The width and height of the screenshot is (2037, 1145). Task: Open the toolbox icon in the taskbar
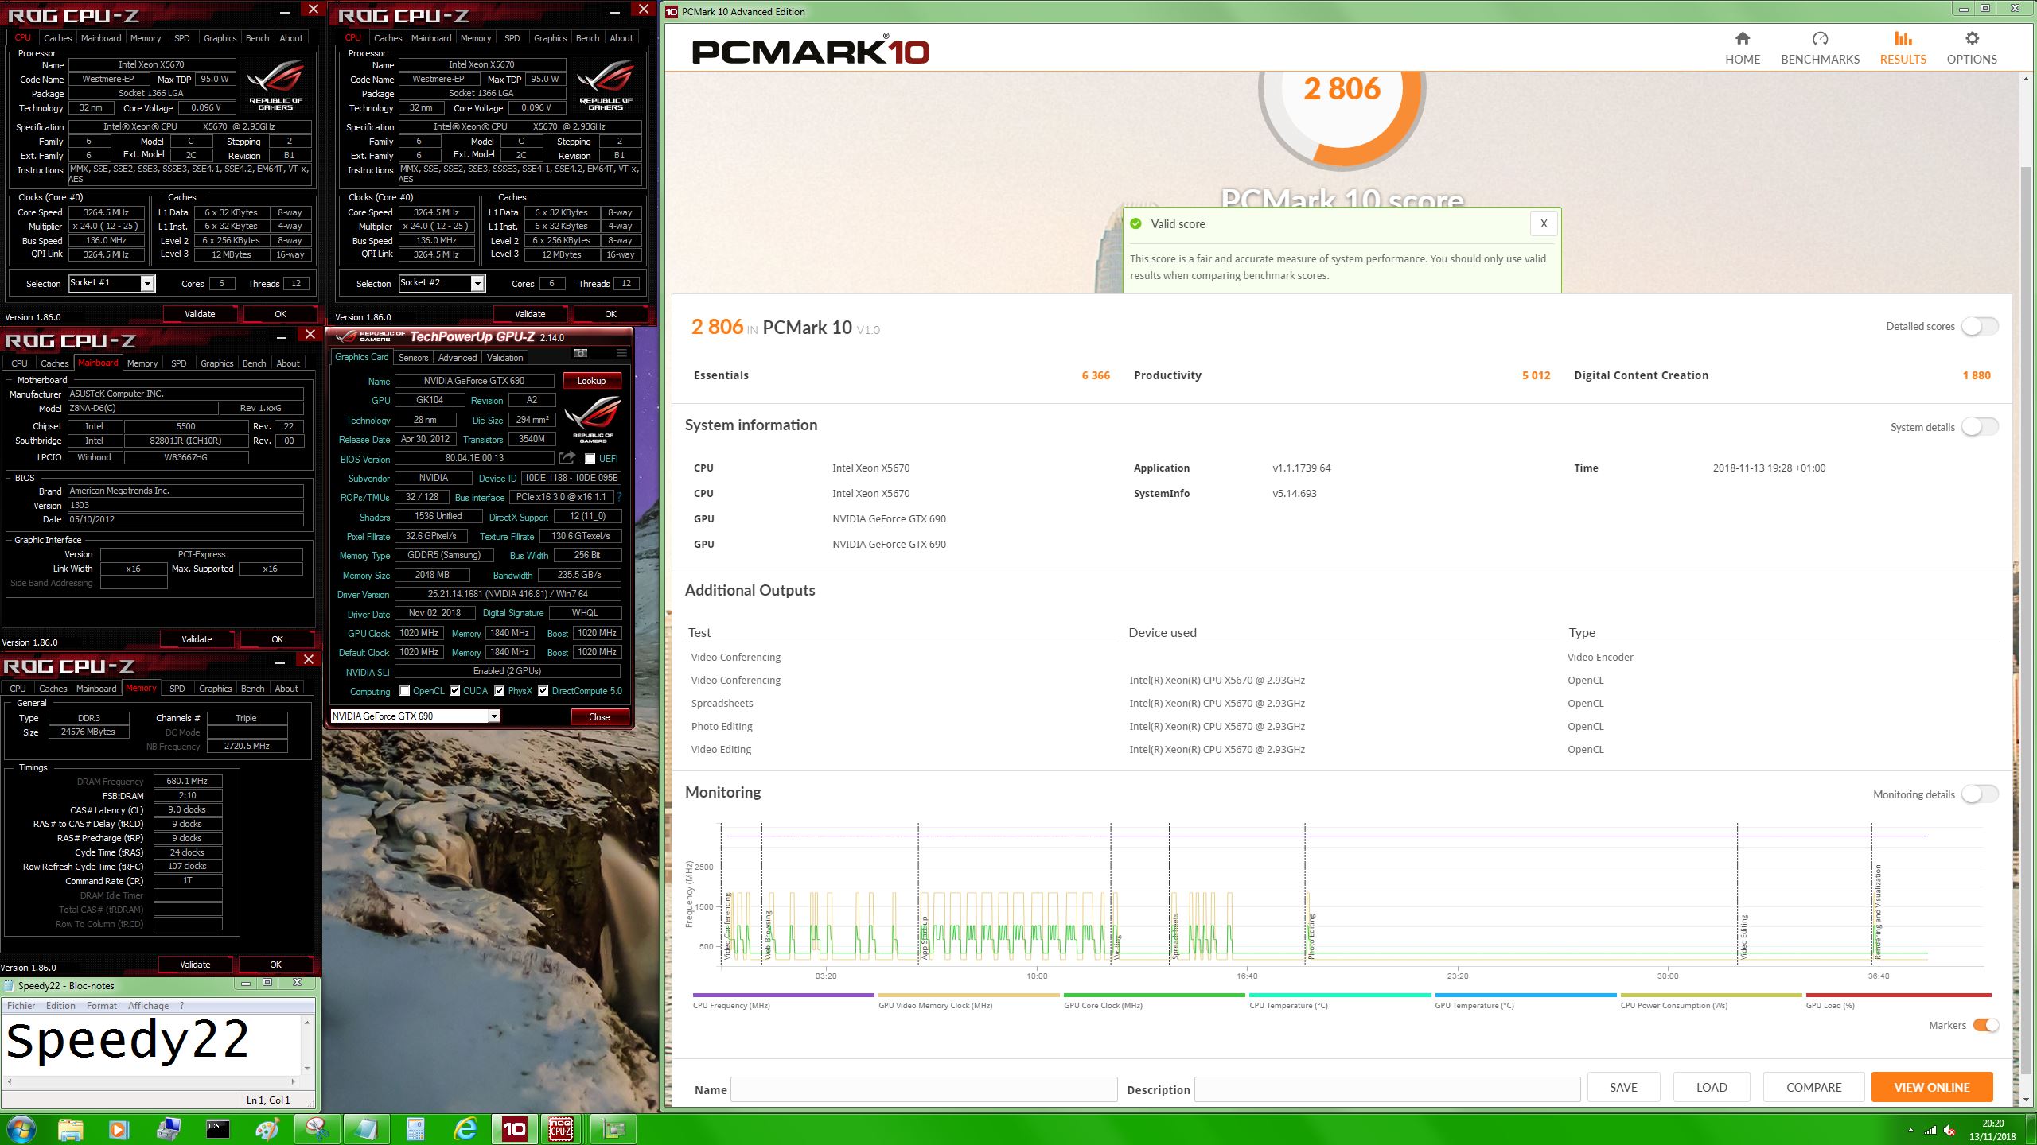click(x=168, y=1129)
